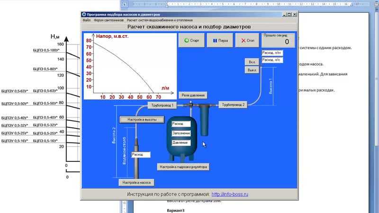Click the Водяной столб label
Image resolution: width=379 pixels, height=213 pixels.
pos(124,151)
